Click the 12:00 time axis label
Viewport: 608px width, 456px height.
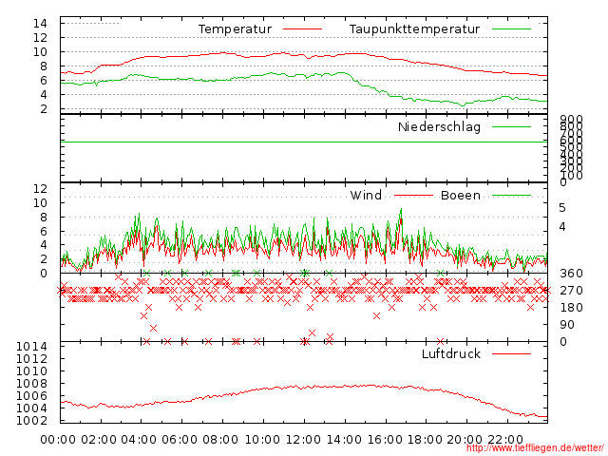click(x=303, y=440)
